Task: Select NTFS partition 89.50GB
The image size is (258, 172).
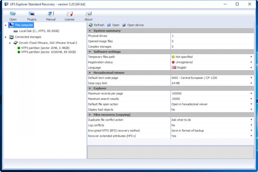Action: [49, 52]
